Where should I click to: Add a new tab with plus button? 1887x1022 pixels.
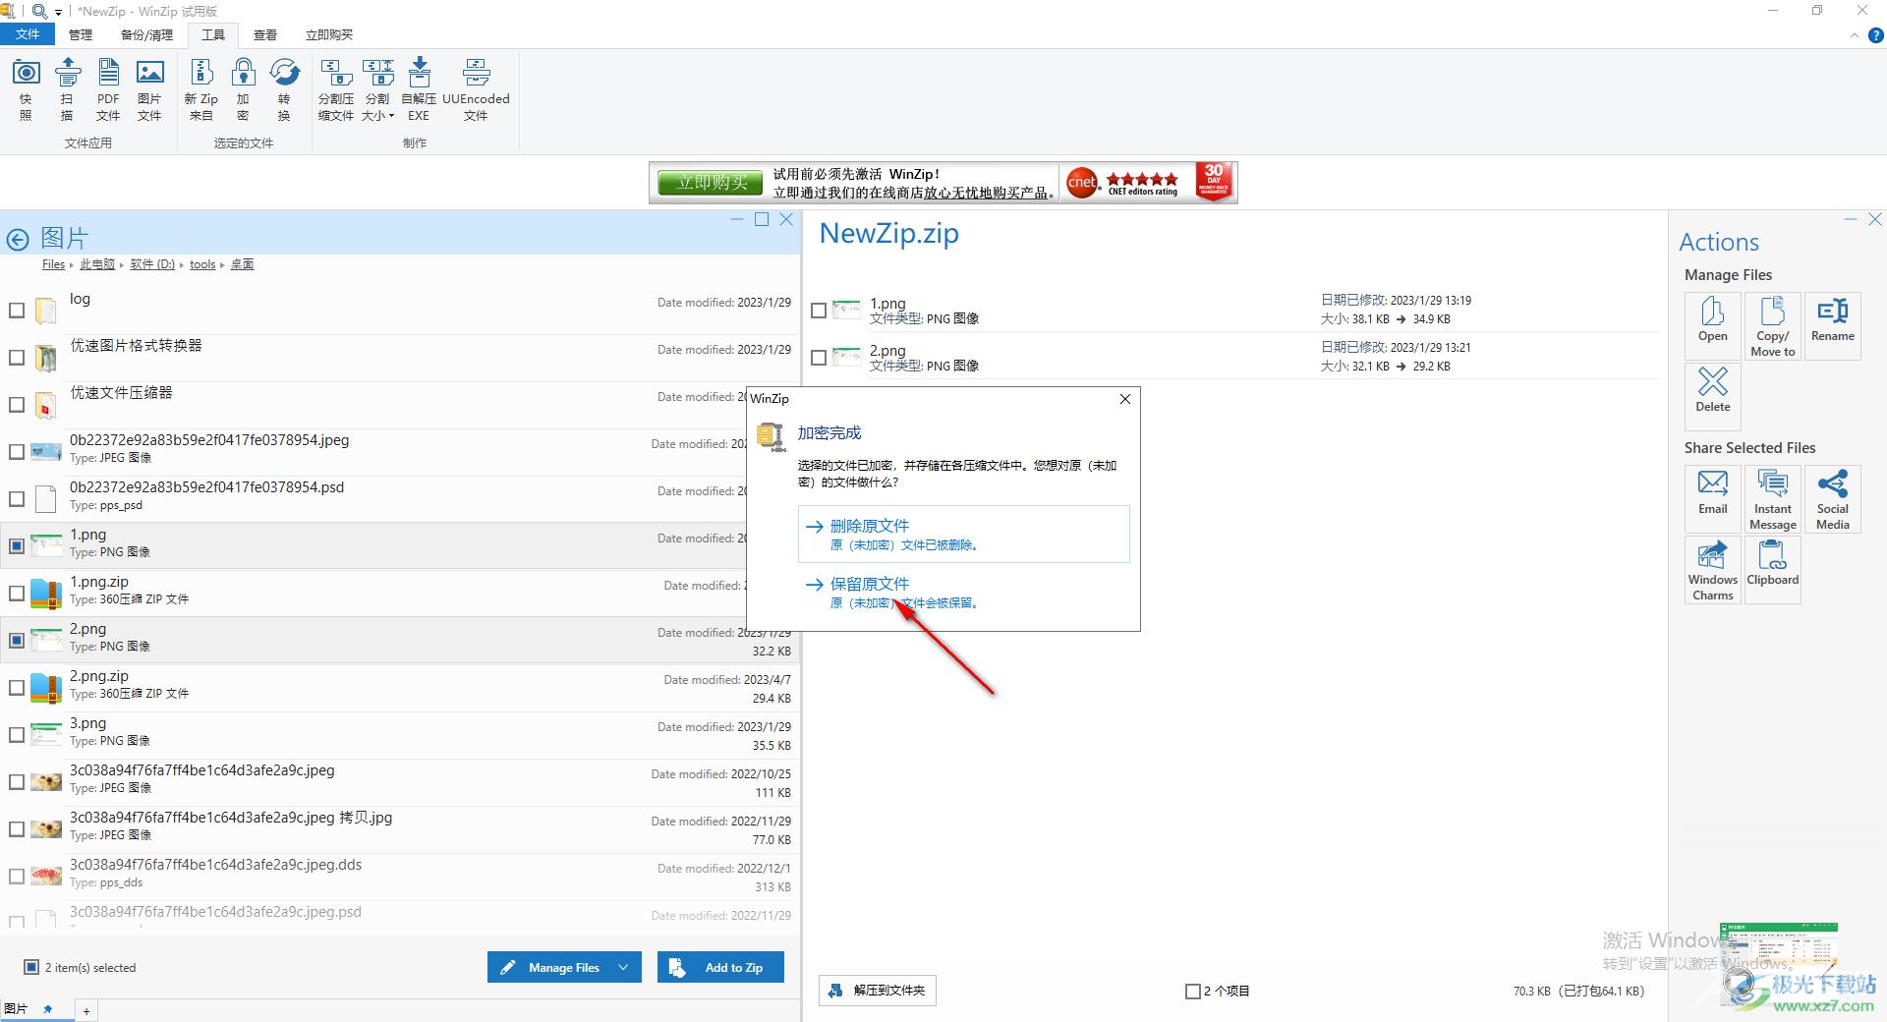pos(86,1010)
